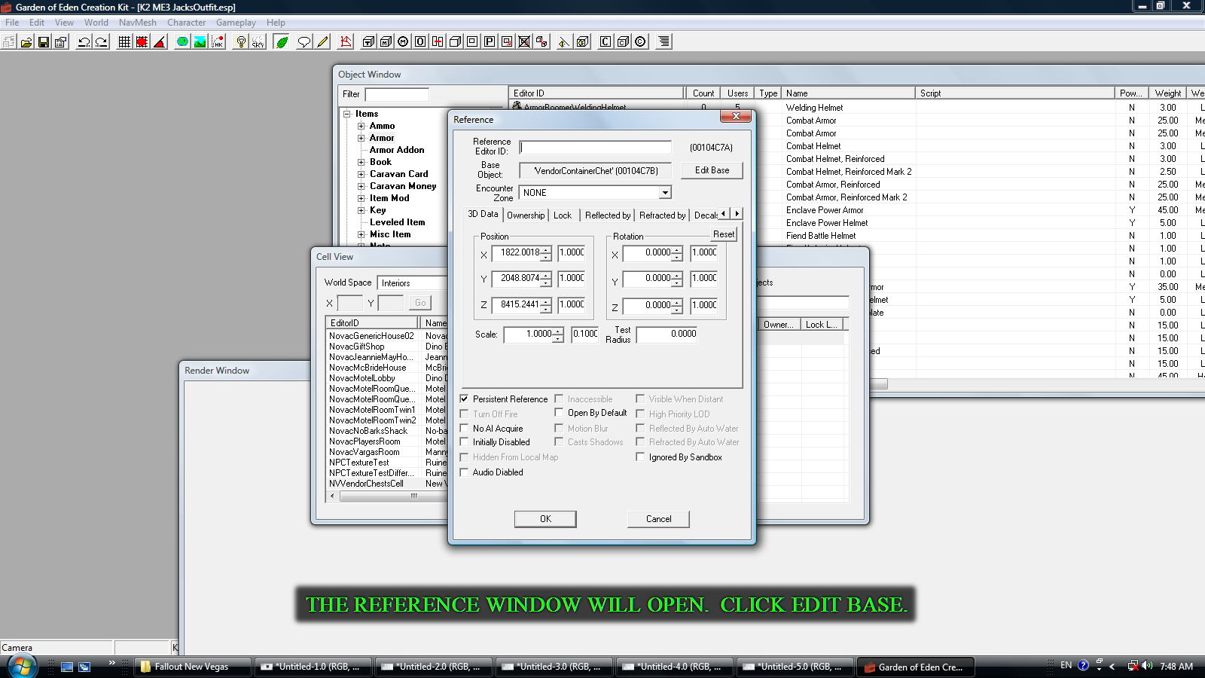
Task: Click the open file folder toolbar icon
Action: click(26, 42)
